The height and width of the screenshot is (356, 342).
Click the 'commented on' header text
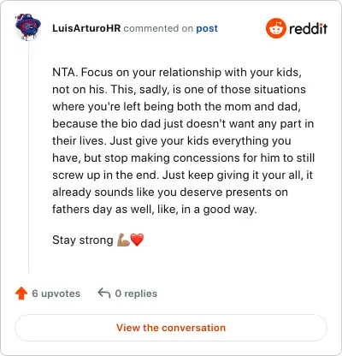tap(158, 28)
